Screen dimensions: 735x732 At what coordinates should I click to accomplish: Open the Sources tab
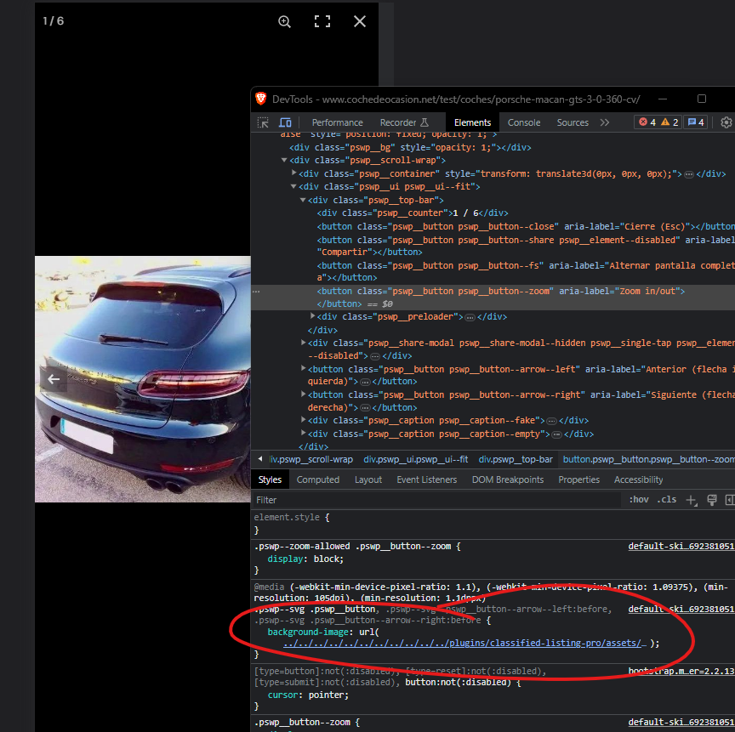pyautogui.click(x=573, y=122)
